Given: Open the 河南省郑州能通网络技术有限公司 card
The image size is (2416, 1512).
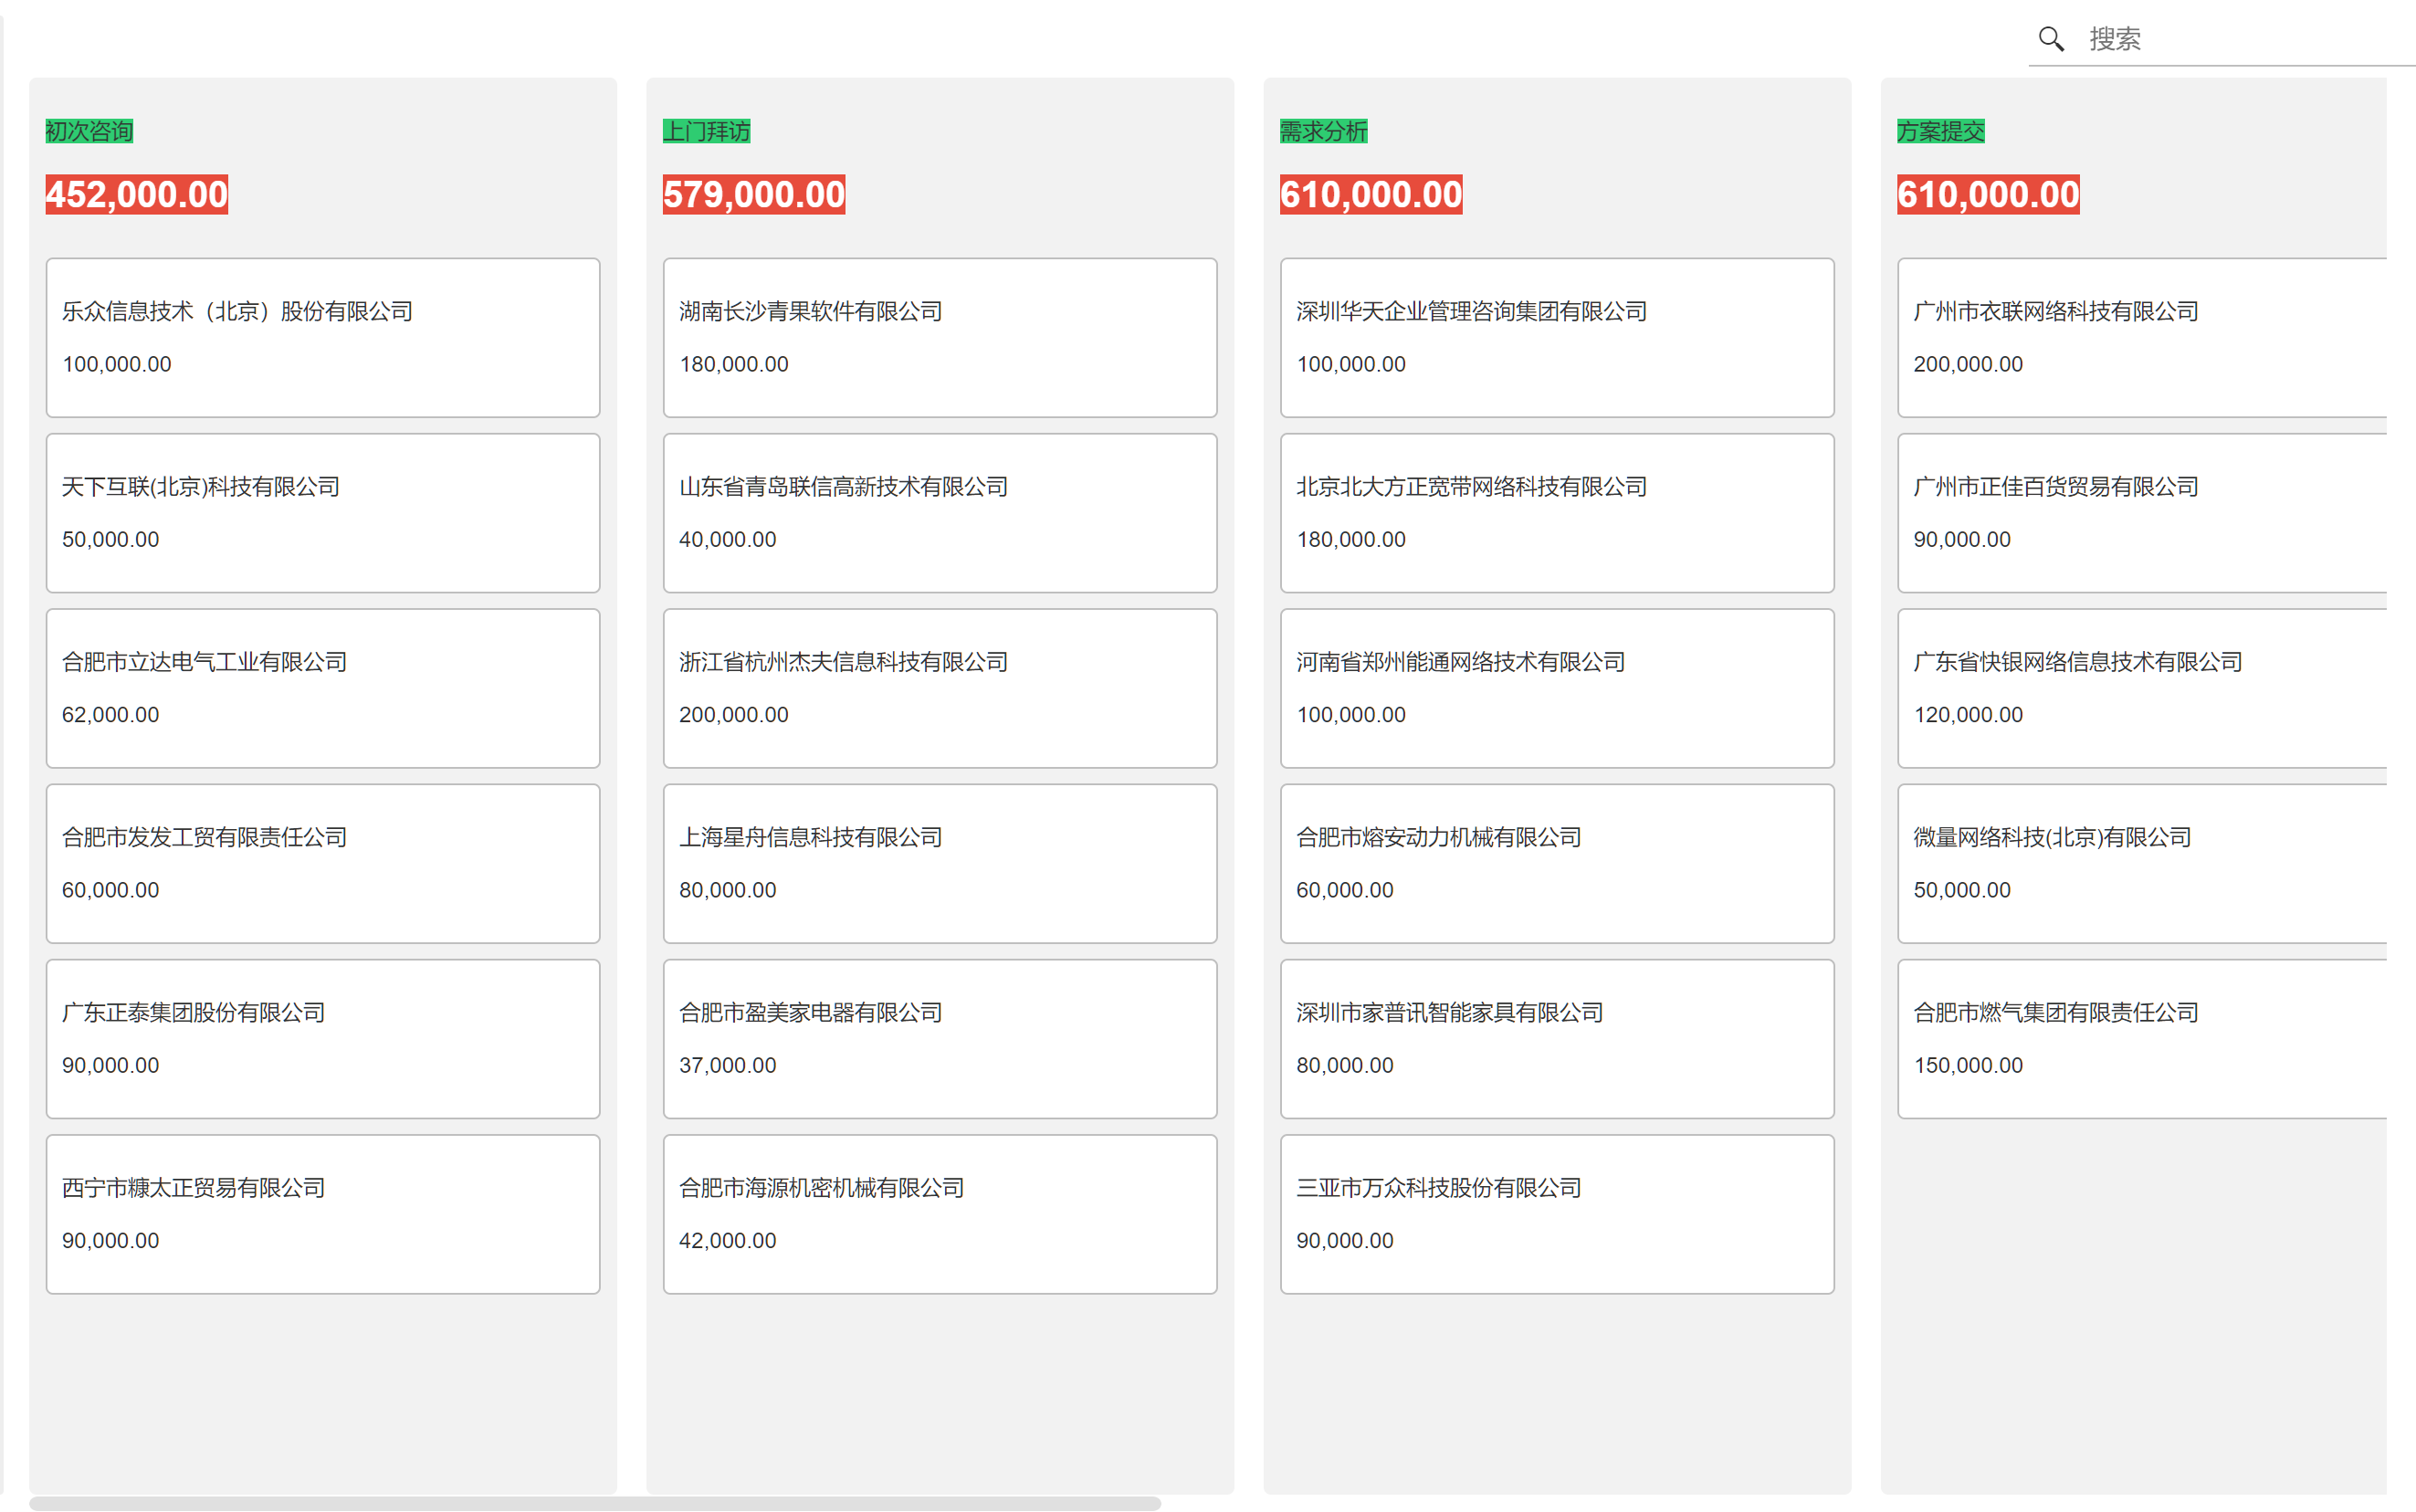Looking at the screenshot, I should 1557,688.
